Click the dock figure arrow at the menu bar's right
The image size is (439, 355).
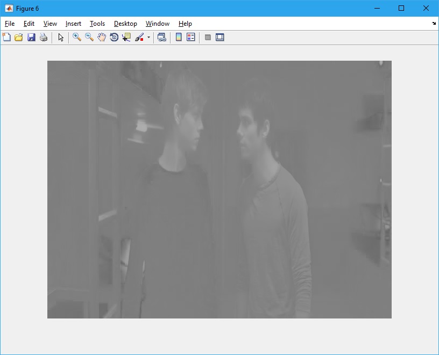pos(434,24)
